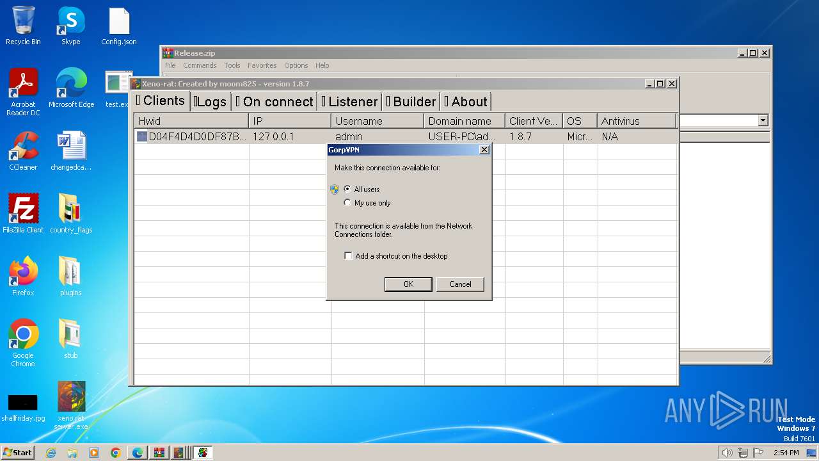Open WinRAR Options menu

[296, 65]
